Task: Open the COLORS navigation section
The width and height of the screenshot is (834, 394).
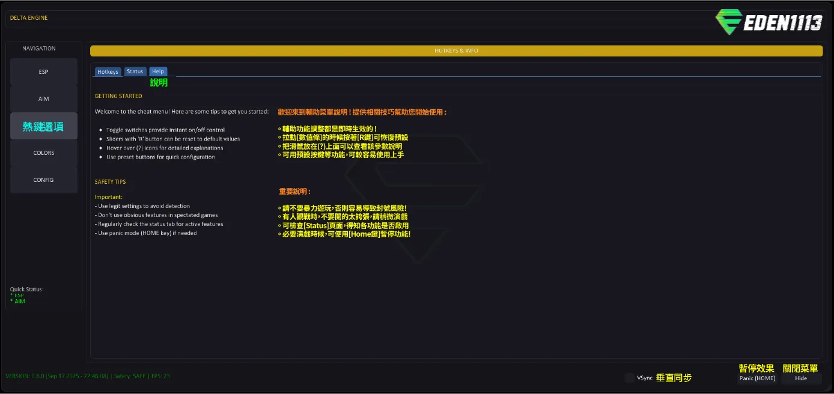Action: pos(44,153)
